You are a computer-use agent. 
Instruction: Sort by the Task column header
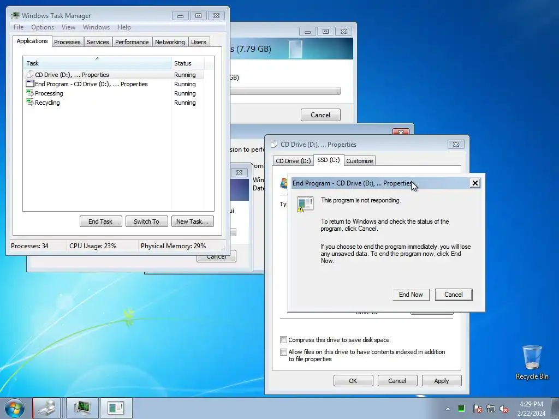[97, 63]
